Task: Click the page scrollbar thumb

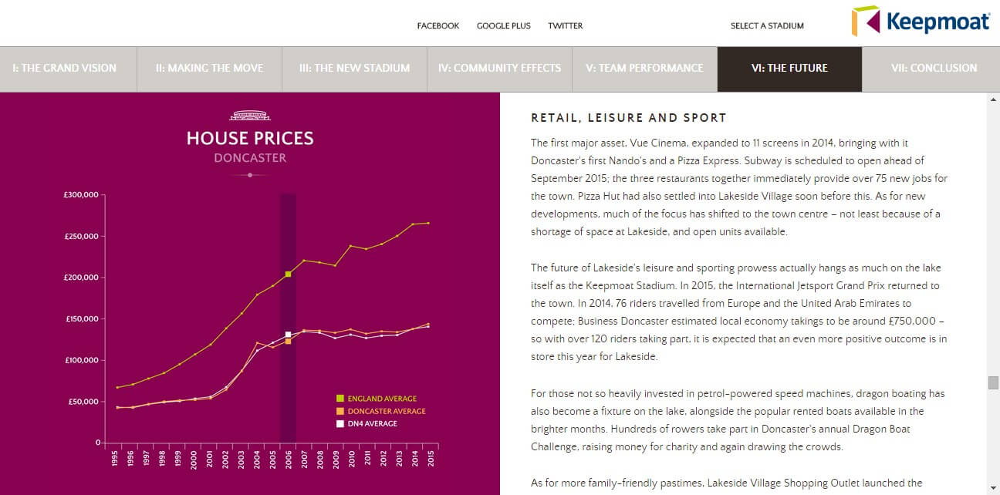Action: 993,382
